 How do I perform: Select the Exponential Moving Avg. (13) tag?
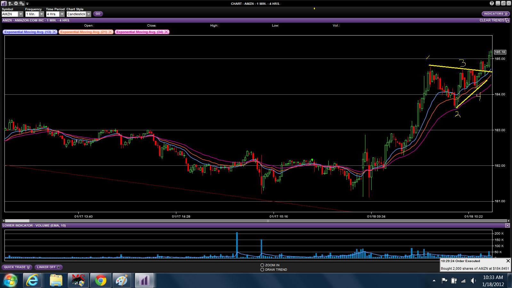point(28,32)
